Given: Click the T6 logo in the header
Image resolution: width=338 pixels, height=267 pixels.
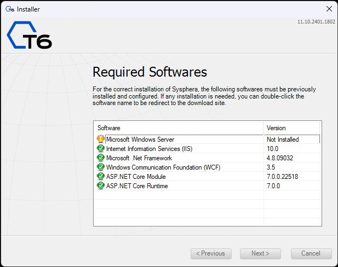Looking at the screenshot, I should point(30,35).
